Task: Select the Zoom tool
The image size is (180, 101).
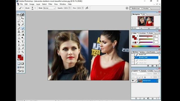Action: tap(22, 52)
